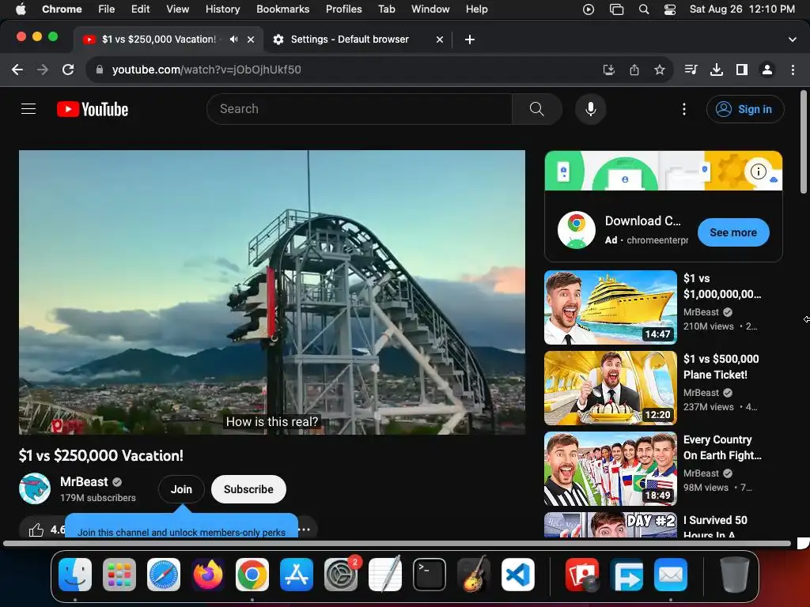Screen dimensions: 810x607
Task: Click the video player frame
Action: (x=272, y=292)
